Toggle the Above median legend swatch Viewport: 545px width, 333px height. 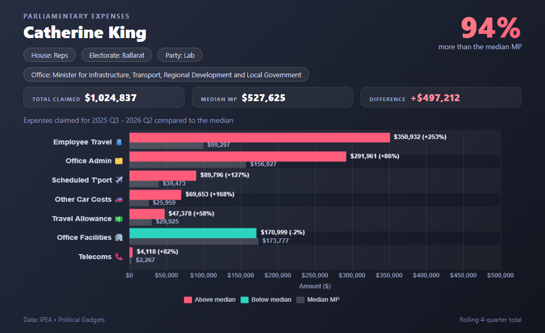188,300
